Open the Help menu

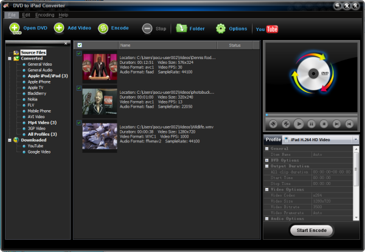click(x=63, y=15)
